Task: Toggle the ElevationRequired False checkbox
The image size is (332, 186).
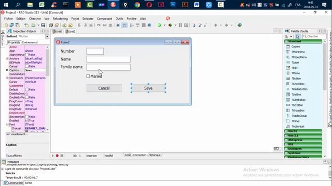Action: [x=27, y=117]
